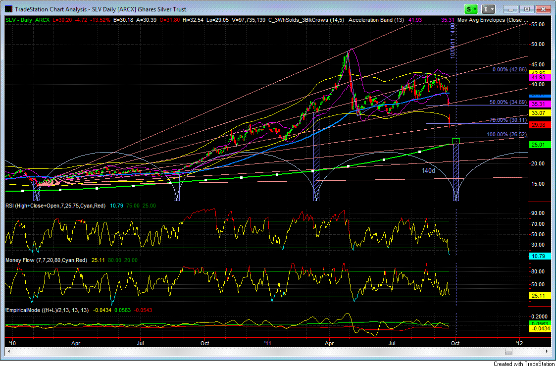The height and width of the screenshot is (367, 556).
Task: Click the magenta 41.93 price axis marker
Action: (540, 77)
